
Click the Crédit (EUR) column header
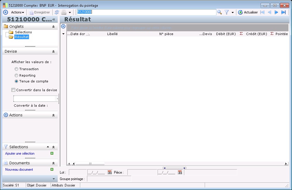click(257, 34)
